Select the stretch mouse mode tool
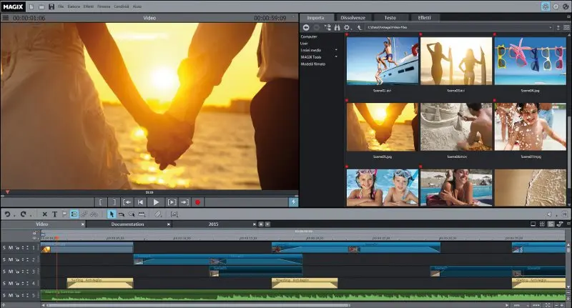This screenshot has width=572, height=308. click(x=132, y=214)
